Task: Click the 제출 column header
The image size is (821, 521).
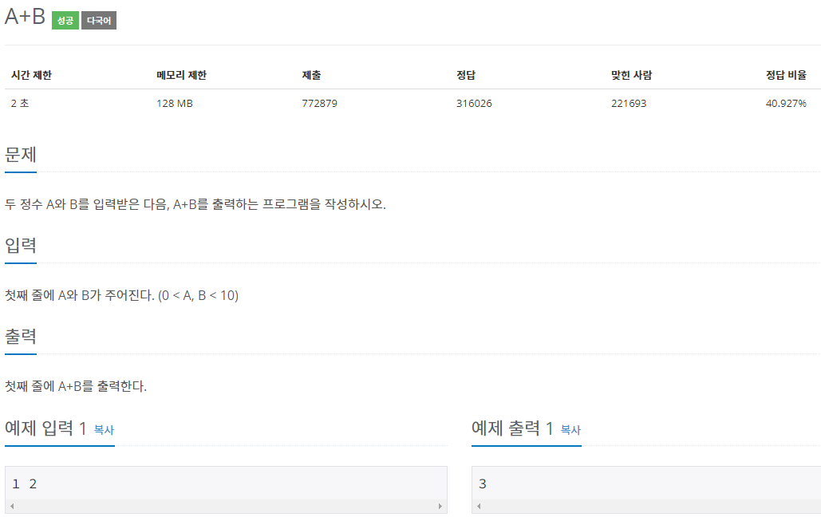Action: 311,75
